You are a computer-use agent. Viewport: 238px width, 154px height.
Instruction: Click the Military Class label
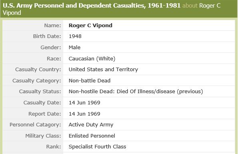tap(43, 136)
